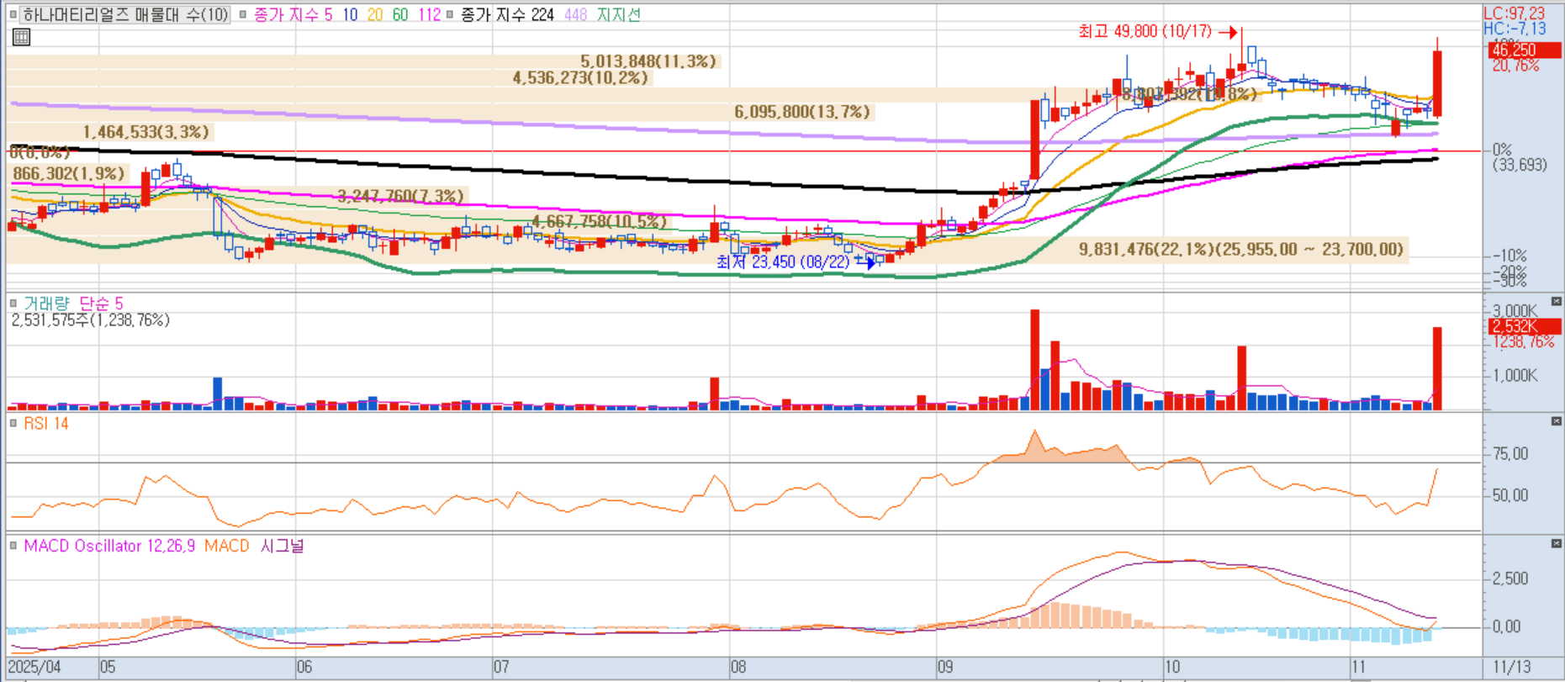Click the 75,00 level on RSI axis
Screen dimensions: 1565x682
pos(1511,454)
